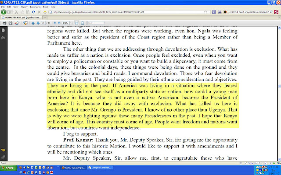
Task: Print the PDF with Adobe printer icon
Action: pyautogui.click(x=4, y=23)
